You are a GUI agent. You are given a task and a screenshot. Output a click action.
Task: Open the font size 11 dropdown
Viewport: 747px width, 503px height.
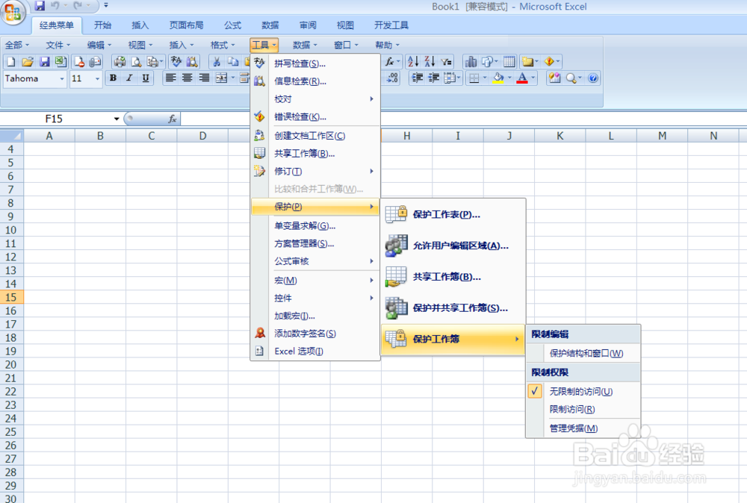[x=98, y=78]
